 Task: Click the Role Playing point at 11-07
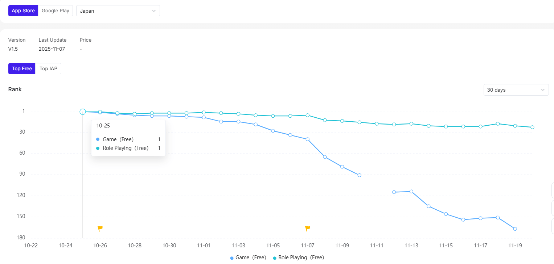point(308,115)
